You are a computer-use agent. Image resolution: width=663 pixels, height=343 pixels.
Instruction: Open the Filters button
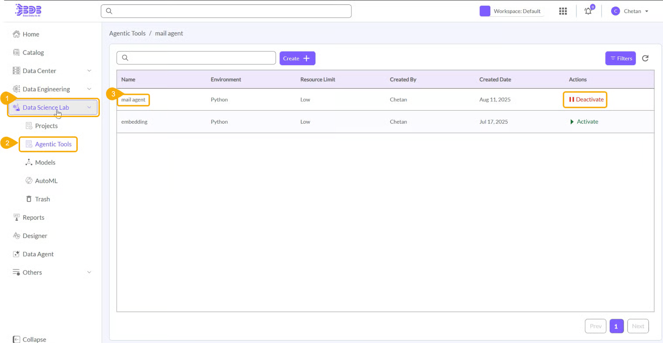[x=620, y=58]
